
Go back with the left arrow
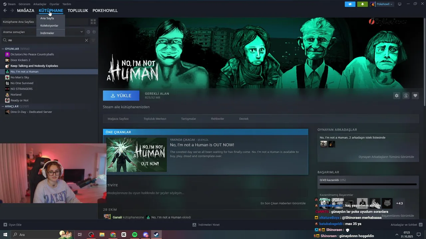tap(5, 11)
